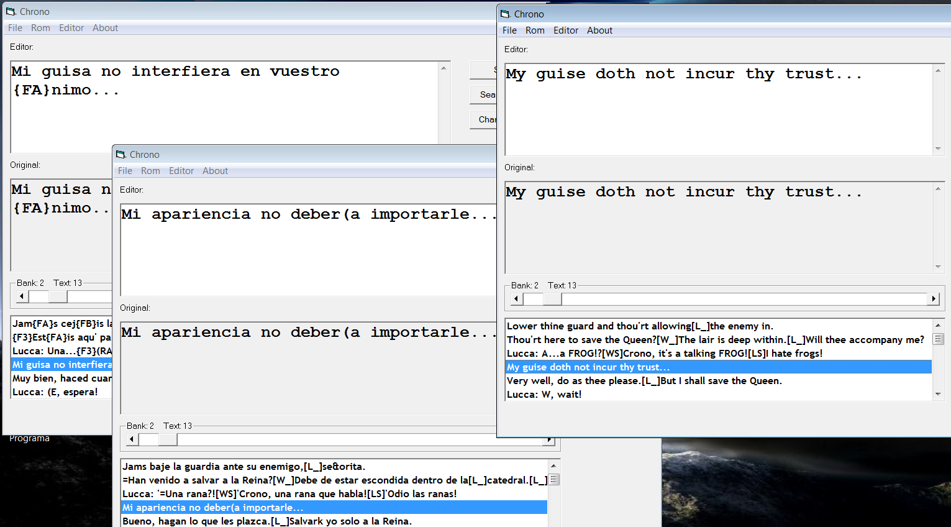Select the "Lucca: W, wait!" line

(x=544, y=395)
